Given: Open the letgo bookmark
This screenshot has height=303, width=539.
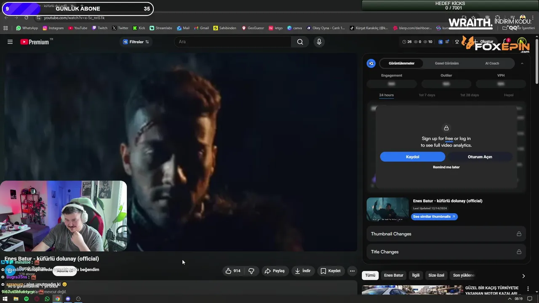Looking at the screenshot, I should 275,28.
